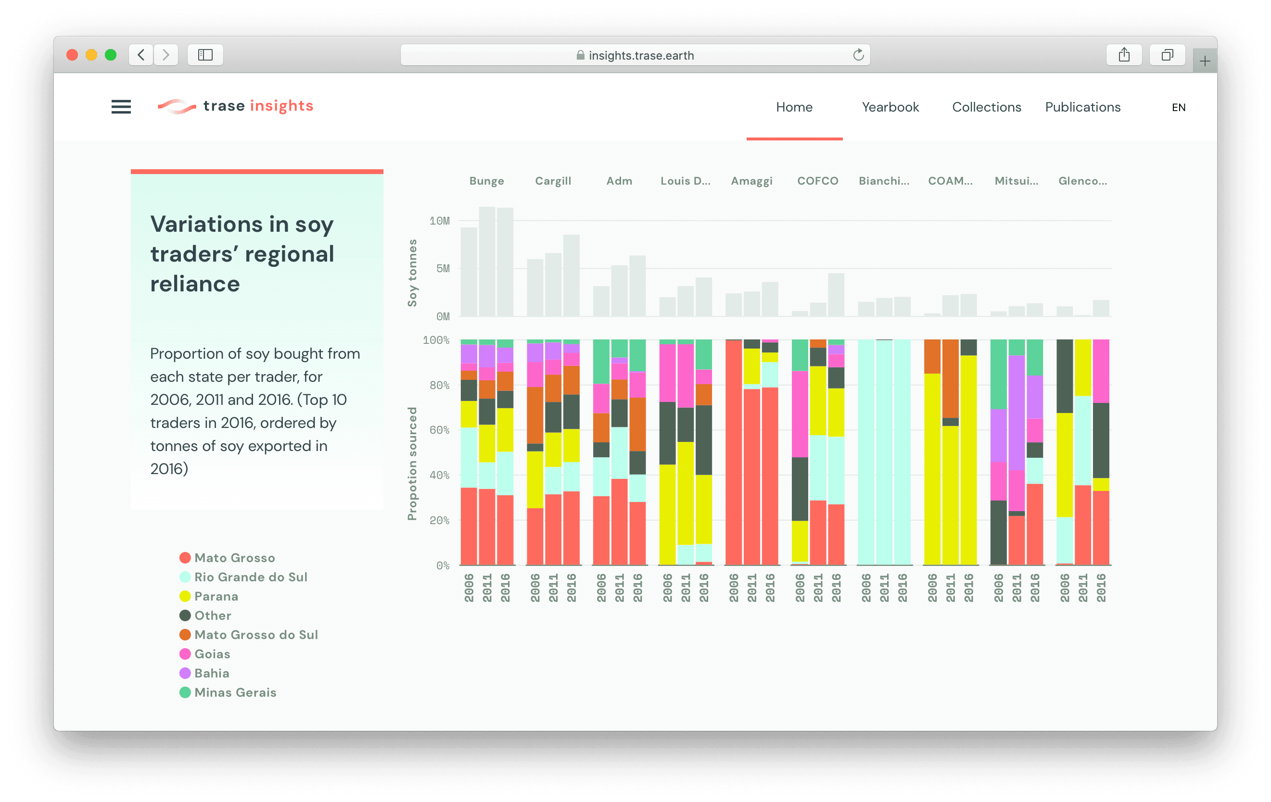Select the Home tab
Image resolution: width=1271 pixels, height=802 pixels.
794,107
